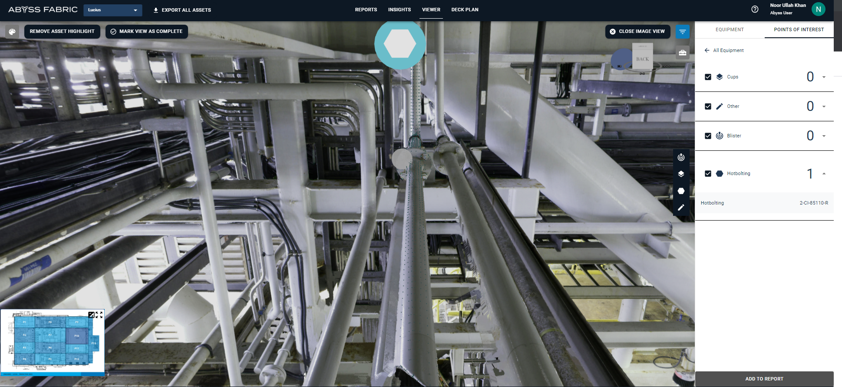Select the pencil Other annotation tool
The image size is (842, 387).
[681, 208]
